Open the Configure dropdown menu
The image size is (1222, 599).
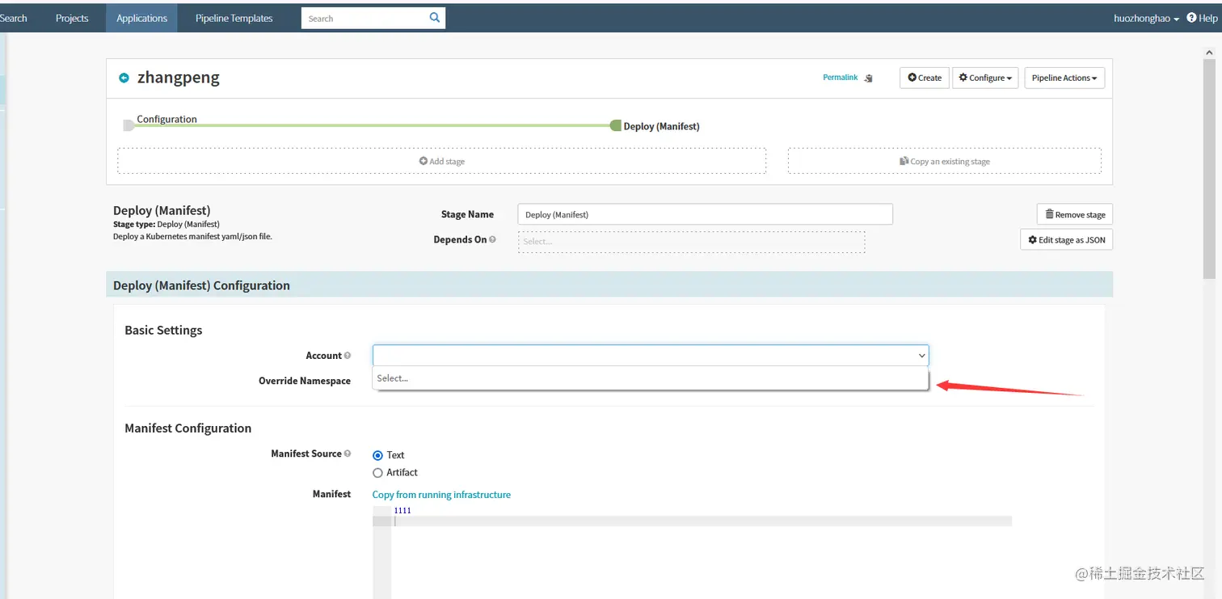click(x=985, y=78)
